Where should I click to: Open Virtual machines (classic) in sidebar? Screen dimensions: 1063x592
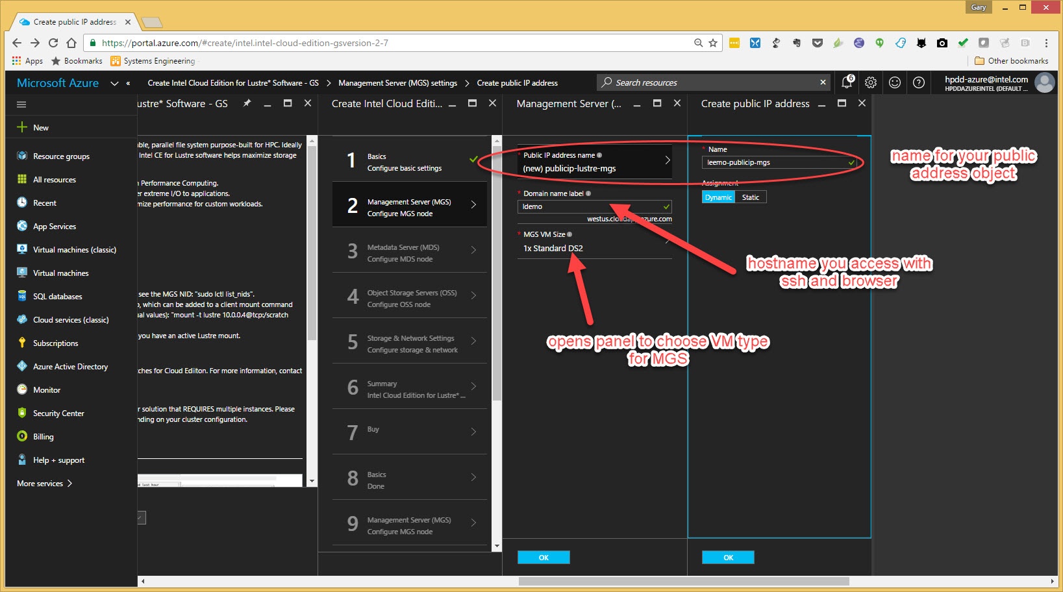[75, 250]
